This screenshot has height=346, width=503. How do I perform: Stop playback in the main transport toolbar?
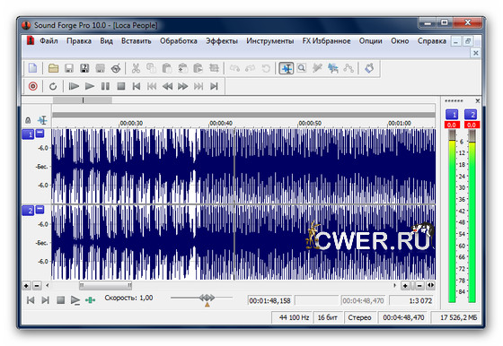121,86
